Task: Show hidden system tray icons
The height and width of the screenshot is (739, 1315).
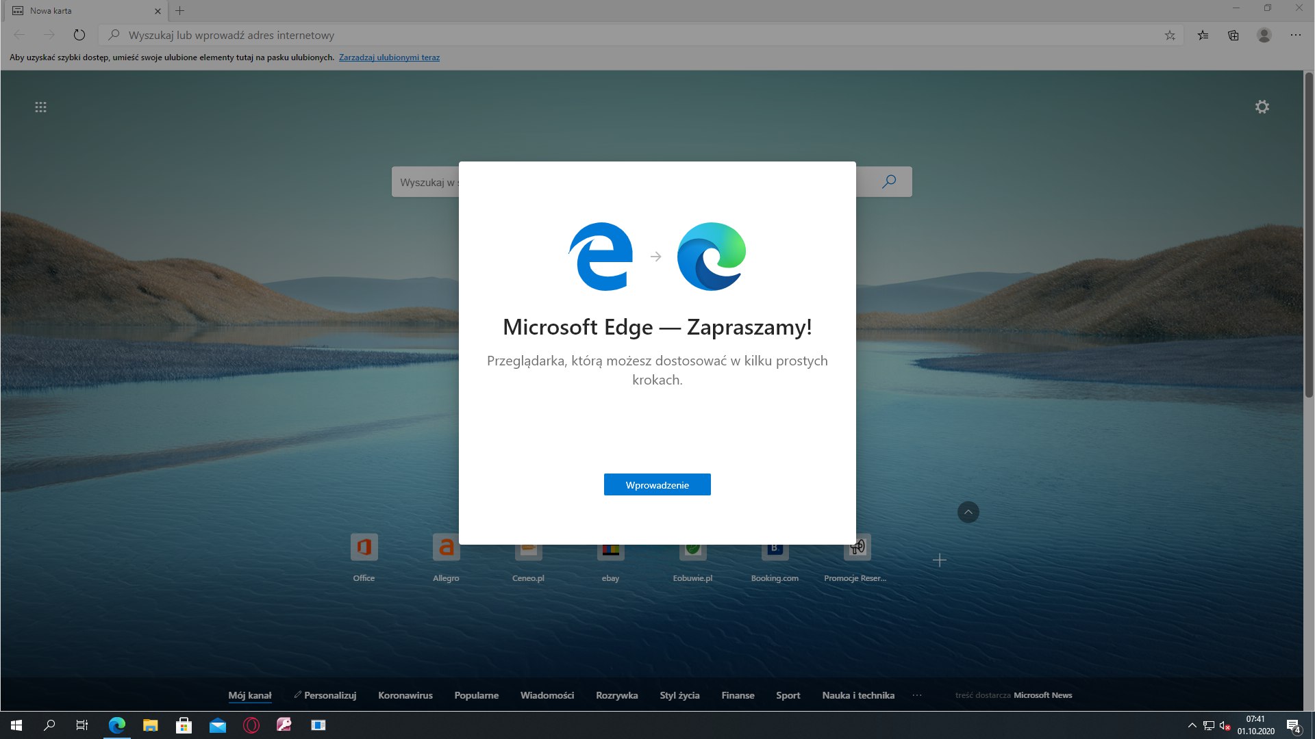Action: [1192, 725]
